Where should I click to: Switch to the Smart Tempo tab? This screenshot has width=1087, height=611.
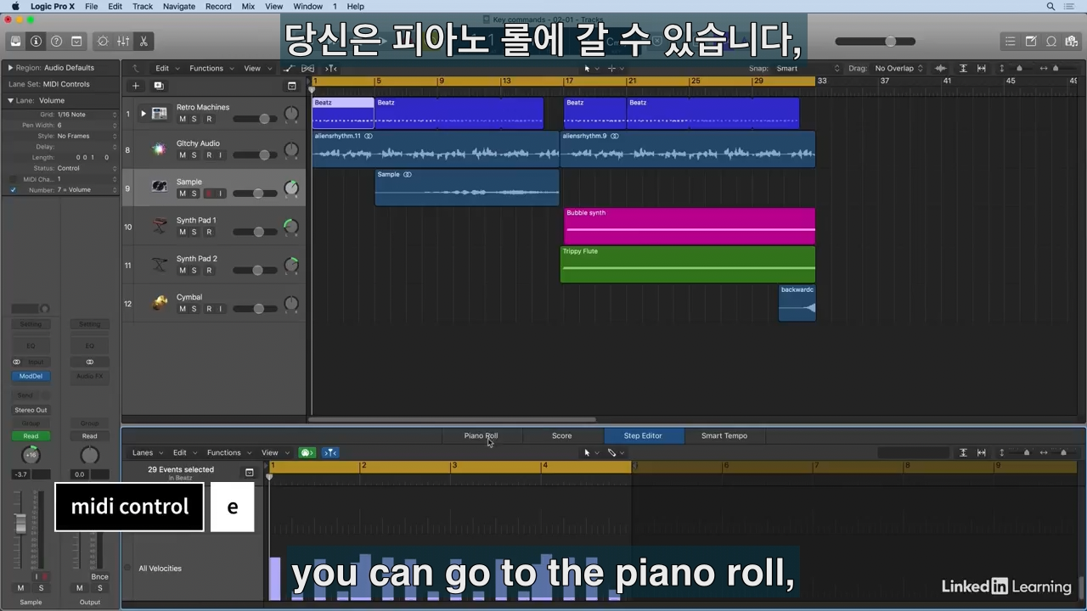click(724, 435)
